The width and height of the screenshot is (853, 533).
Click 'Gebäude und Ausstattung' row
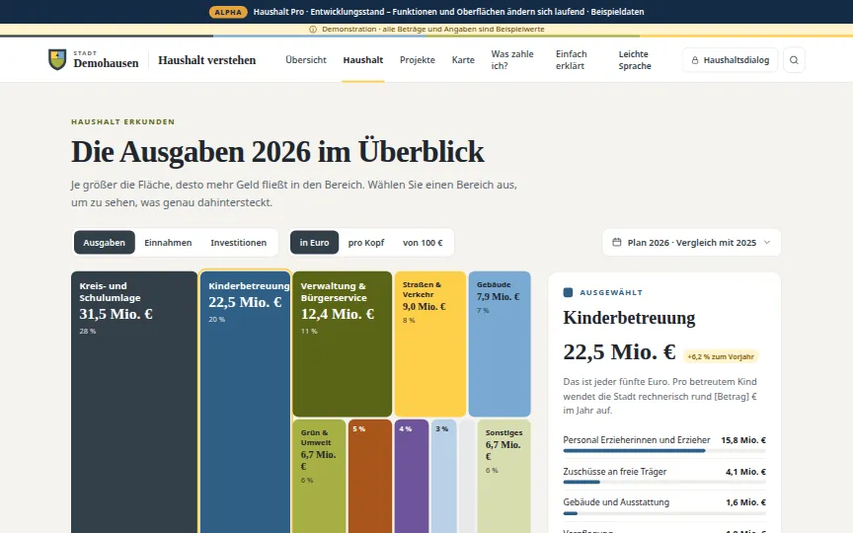point(664,505)
